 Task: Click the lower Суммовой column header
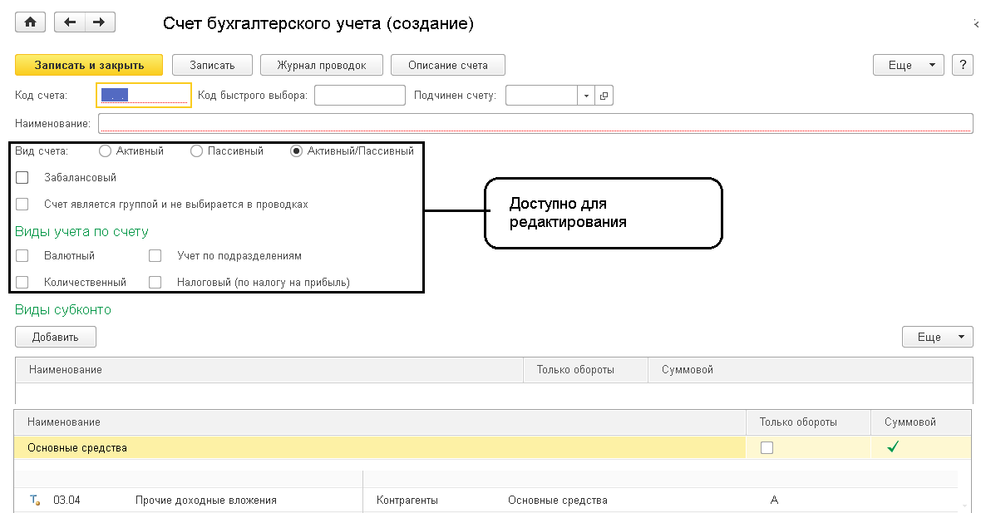[922, 422]
